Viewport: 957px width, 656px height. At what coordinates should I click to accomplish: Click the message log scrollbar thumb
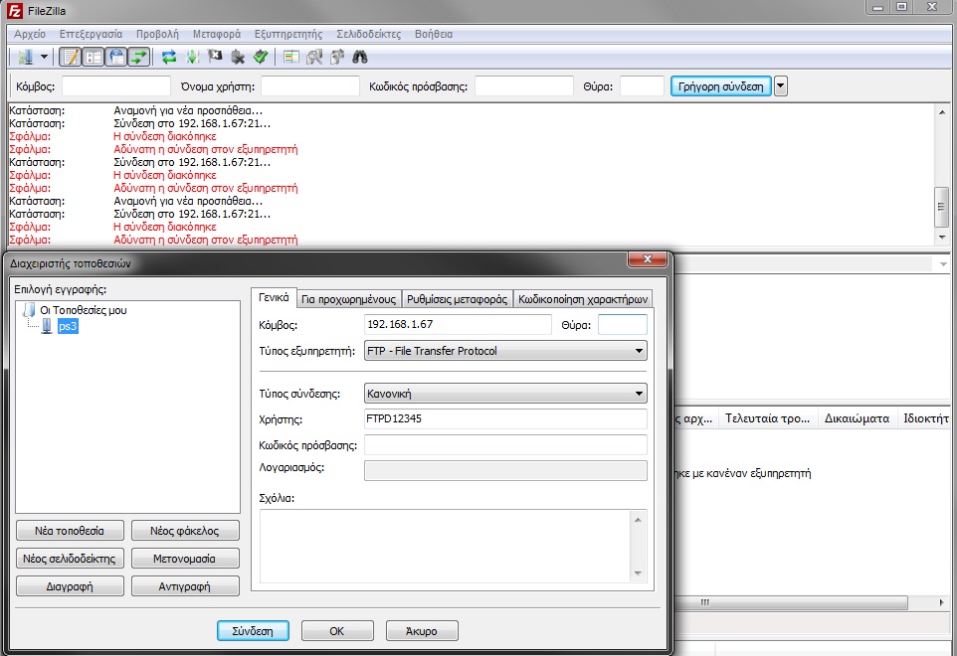(x=942, y=207)
